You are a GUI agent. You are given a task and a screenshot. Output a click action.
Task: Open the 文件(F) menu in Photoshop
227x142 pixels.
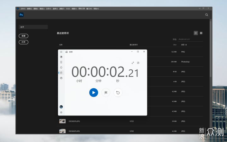(x=23, y=9)
